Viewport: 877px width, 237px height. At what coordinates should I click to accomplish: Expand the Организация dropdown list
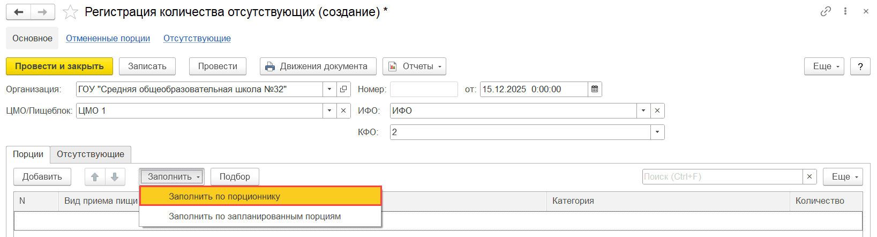tap(329, 89)
